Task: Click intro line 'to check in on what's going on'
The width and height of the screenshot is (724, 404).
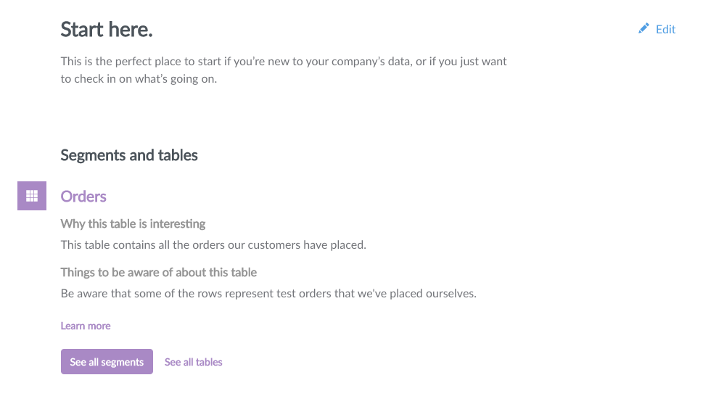Action: point(139,79)
